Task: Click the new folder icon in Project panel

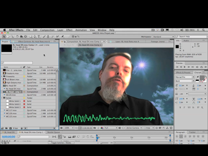Action: click(6, 128)
